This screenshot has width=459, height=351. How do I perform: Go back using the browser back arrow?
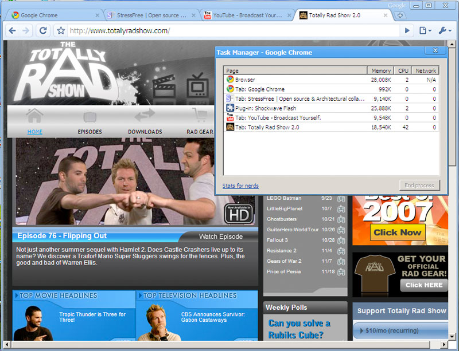click(x=12, y=30)
